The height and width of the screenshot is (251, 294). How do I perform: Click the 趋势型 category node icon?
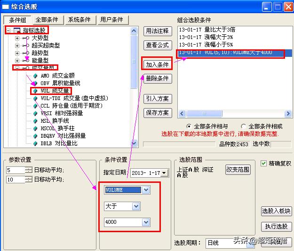pos(26,53)
